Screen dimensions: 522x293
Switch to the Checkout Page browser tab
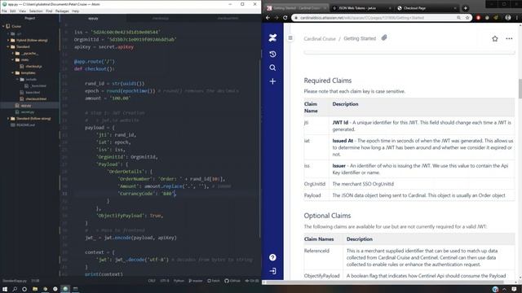tap(427, 8)
